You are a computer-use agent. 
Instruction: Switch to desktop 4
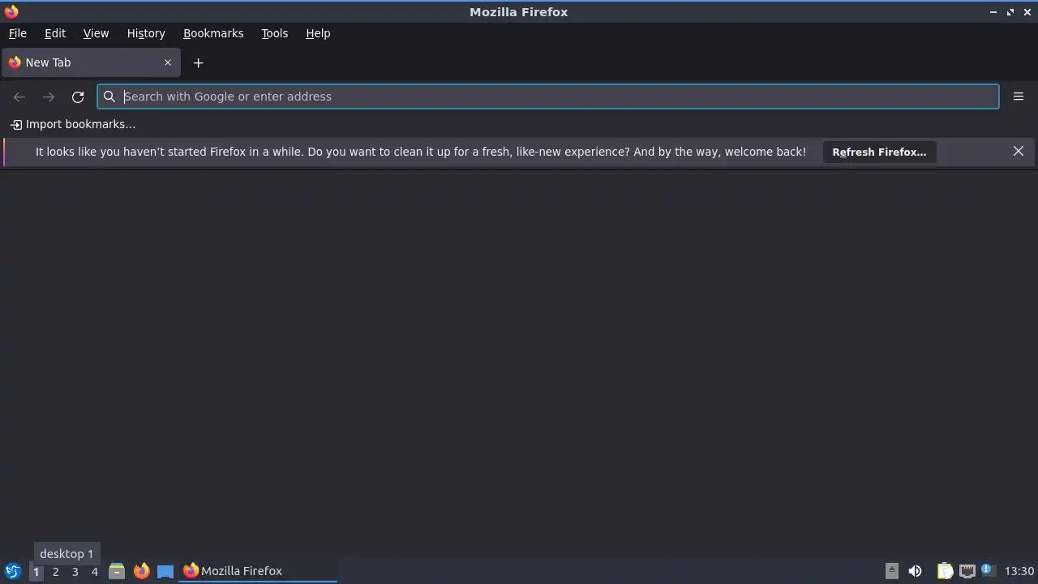click(x=94, y=572)
